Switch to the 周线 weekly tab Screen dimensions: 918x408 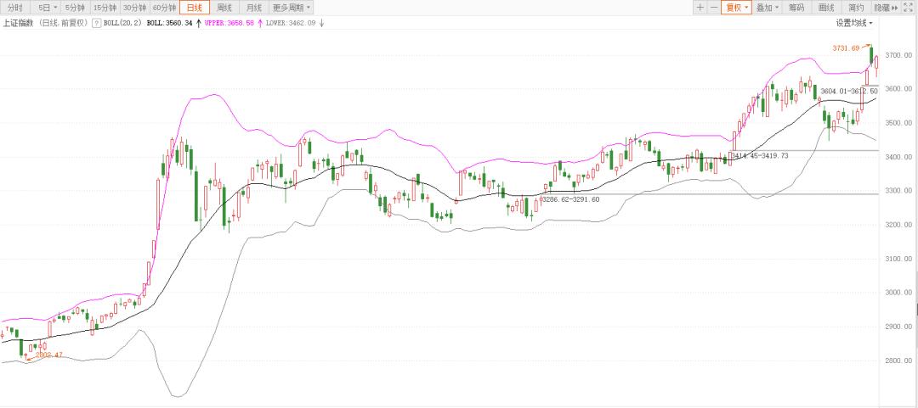coord(224,8)
